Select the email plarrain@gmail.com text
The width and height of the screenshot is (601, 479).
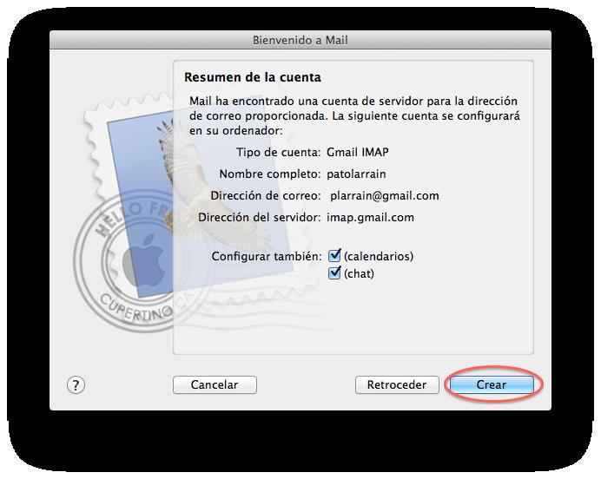pos(385,195)
